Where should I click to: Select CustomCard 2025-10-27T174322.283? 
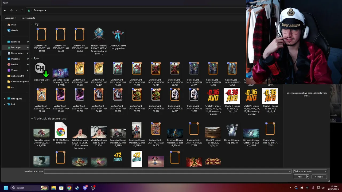point(270,135)
